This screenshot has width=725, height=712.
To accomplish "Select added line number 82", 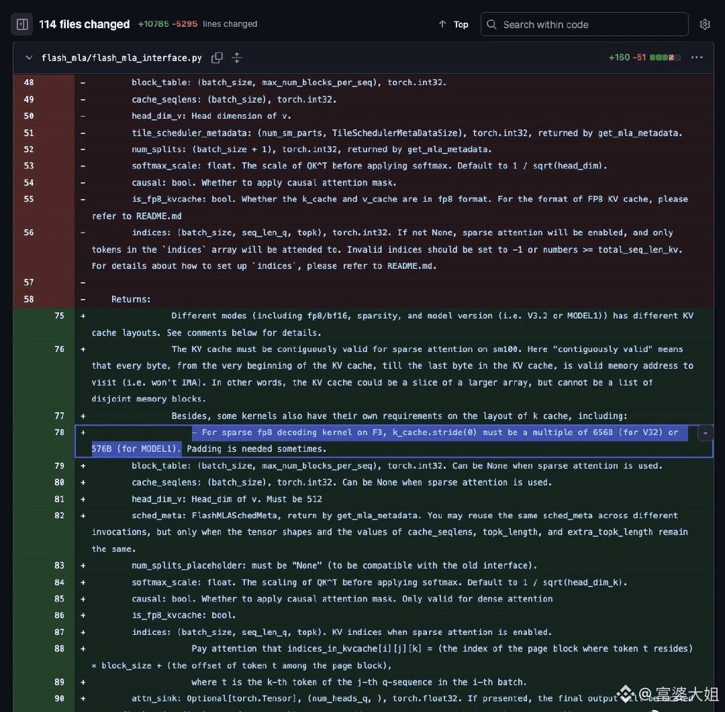I will (x=59, y=516).
